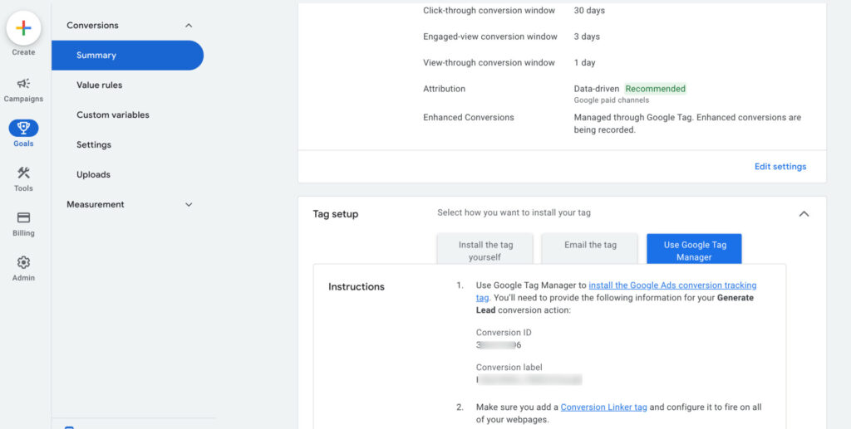851x429 pixels.
Task: Open the Conversion Linker tag link
Action: 603,407
